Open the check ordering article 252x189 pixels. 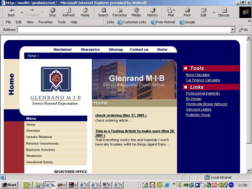[121, 115]
